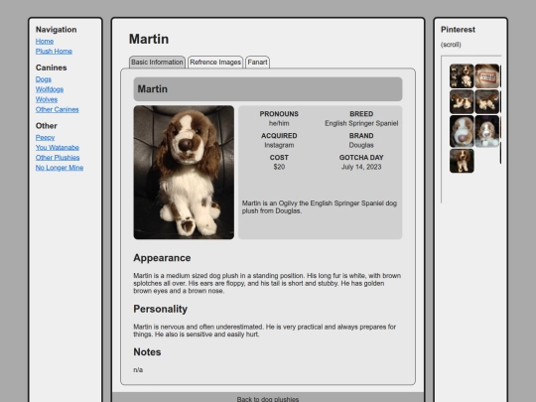Open Pinterest thumbnail showing the plush tag
The width and height of the screenshot is (536, 402).
coord(487,75)
